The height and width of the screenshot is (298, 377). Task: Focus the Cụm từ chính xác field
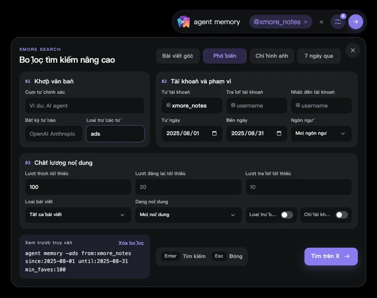coord(85,106)
